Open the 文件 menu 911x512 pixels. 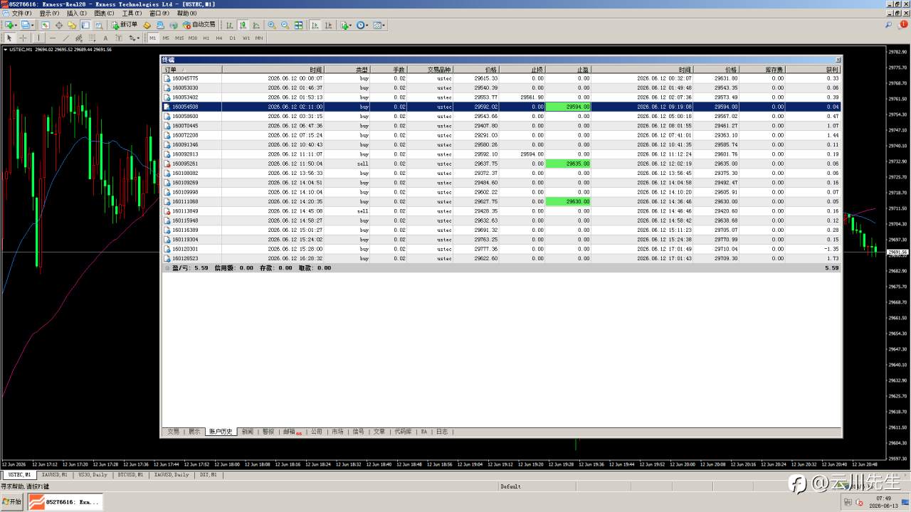coord(21,13)
